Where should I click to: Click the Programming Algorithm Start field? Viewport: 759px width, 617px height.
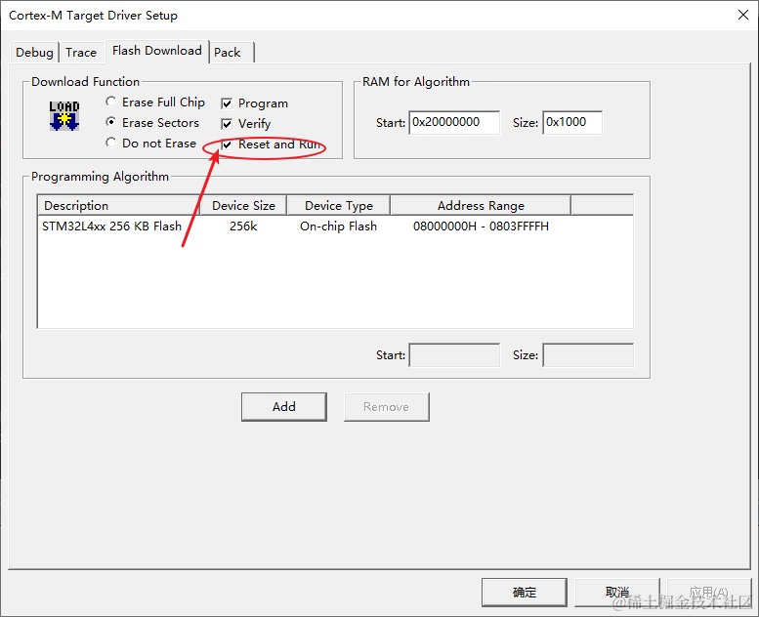coord(454,354)
